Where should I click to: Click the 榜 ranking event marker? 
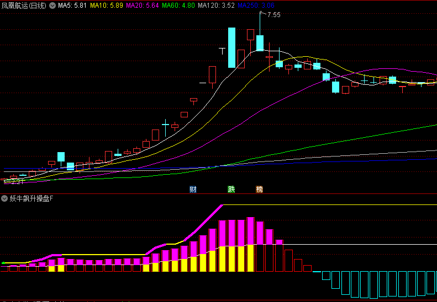point(260,189)
